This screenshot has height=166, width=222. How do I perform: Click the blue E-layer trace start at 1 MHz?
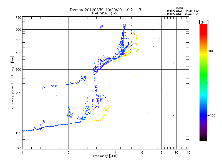coord(23,131)
